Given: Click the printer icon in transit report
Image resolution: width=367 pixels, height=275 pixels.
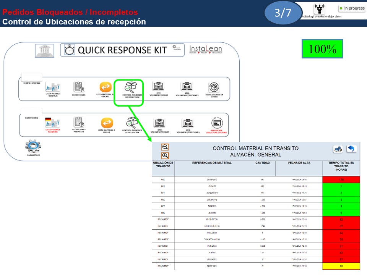Looking at the screenshot, I should (x=338, y=149).
